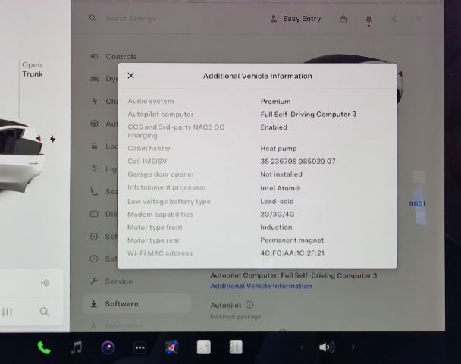Click the padlock Locks menu icon

pyautogui.click(x=94, y=146)
